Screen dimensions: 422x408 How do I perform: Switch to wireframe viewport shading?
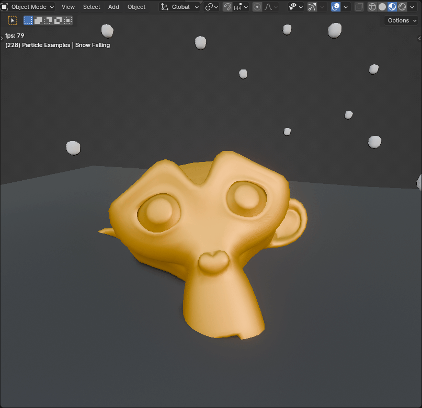[372, 7]
